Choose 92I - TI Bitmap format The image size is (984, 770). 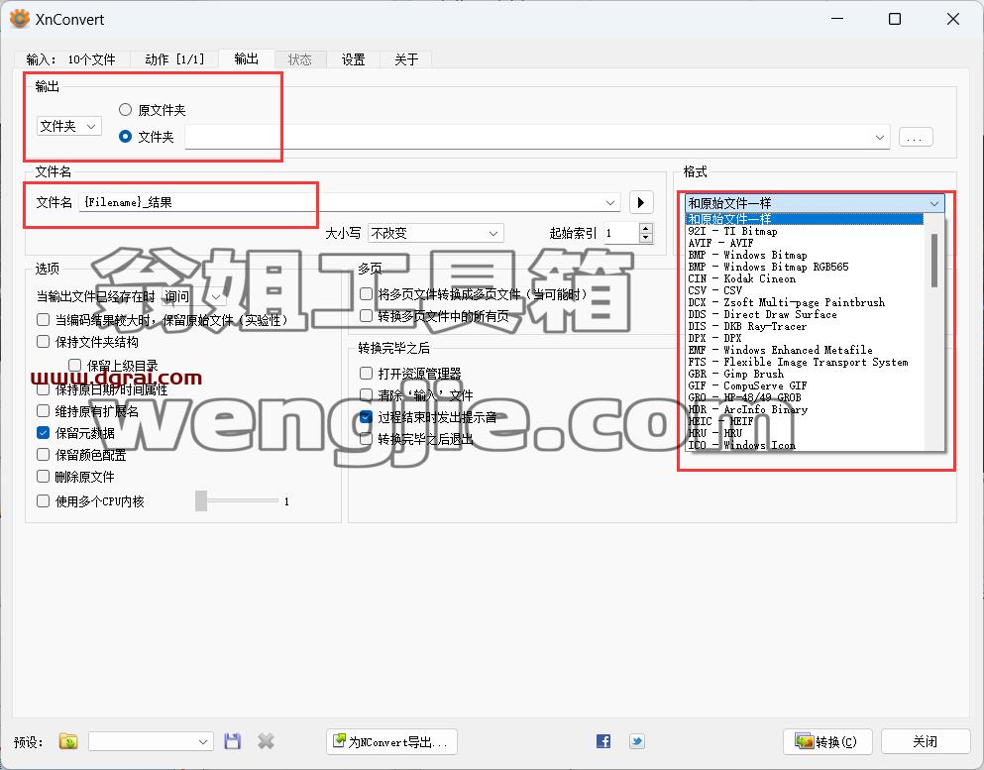click(x=805, y=231)
